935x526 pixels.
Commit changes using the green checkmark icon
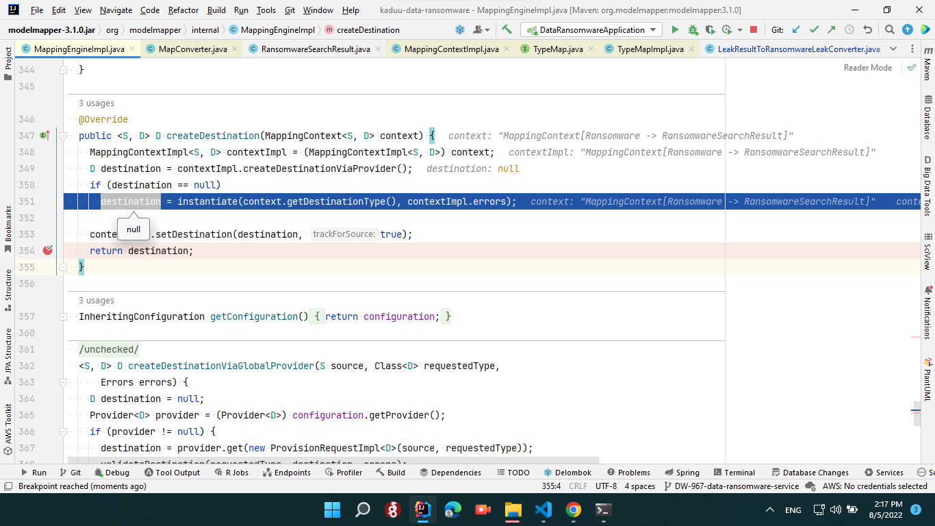(x=815, y=30)
